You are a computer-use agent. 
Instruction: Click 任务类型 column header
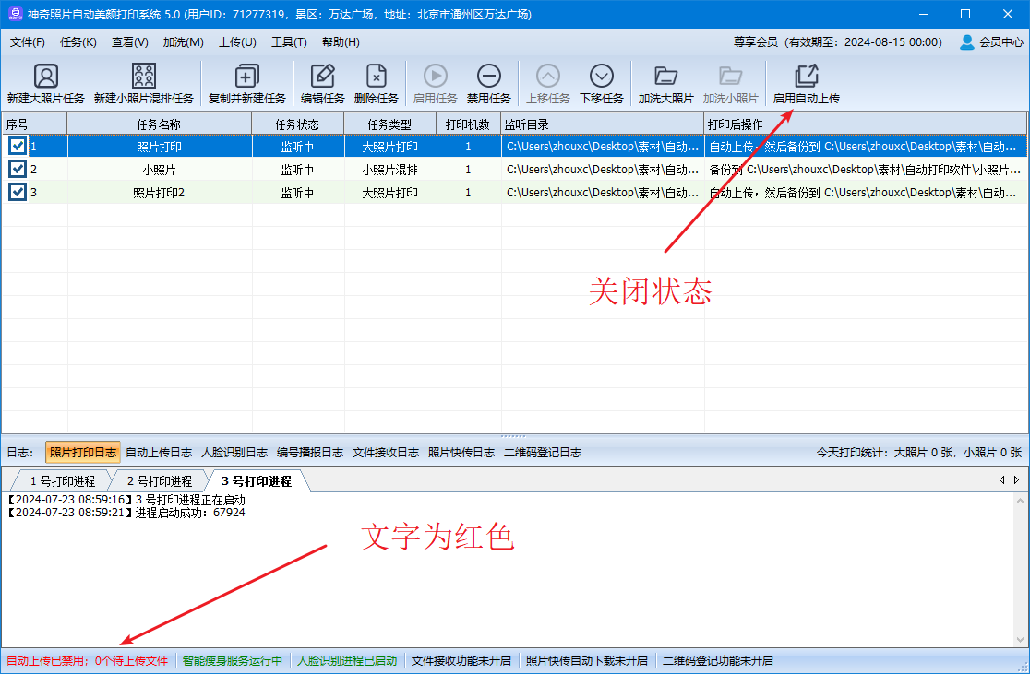(390, 124)
